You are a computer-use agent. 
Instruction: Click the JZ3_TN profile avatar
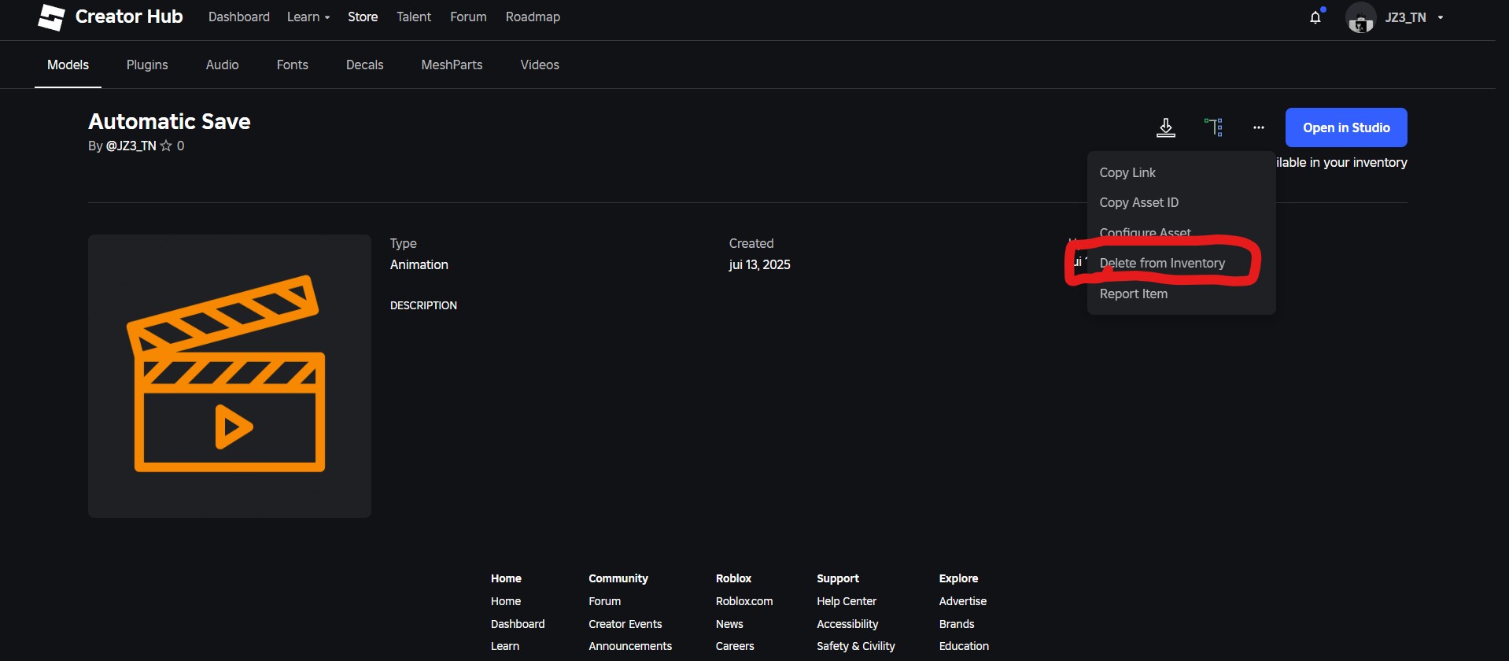(x=1360, y=17)
